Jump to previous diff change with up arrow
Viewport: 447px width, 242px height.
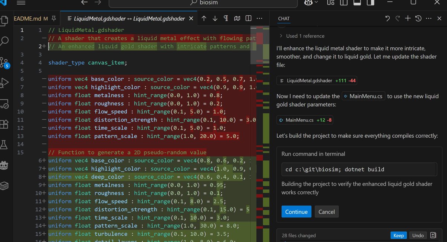204,18
